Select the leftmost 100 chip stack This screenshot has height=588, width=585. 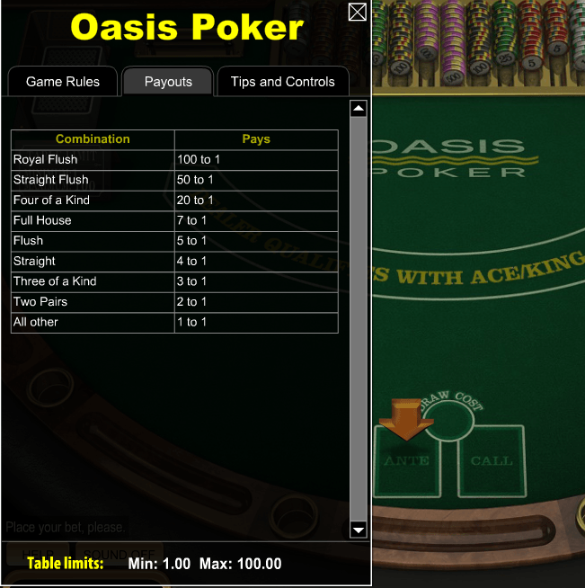(x=400, y=43)
